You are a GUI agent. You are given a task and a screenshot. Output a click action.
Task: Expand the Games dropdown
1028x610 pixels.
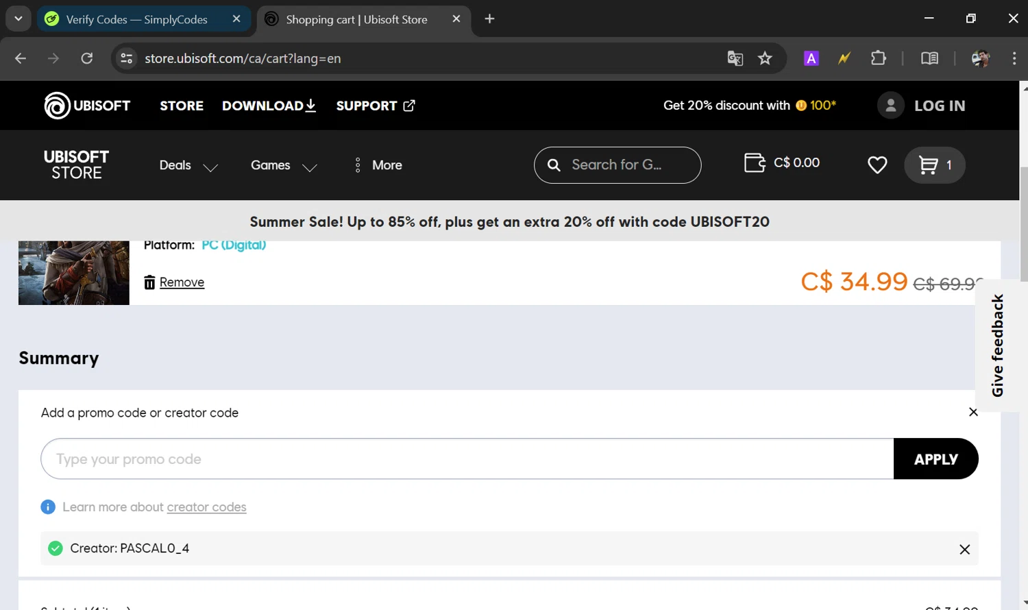point(284,166)
